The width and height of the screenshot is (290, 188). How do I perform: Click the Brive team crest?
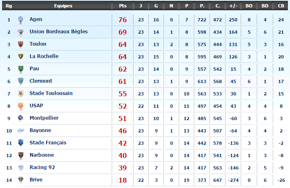click(x=21, y=180)
